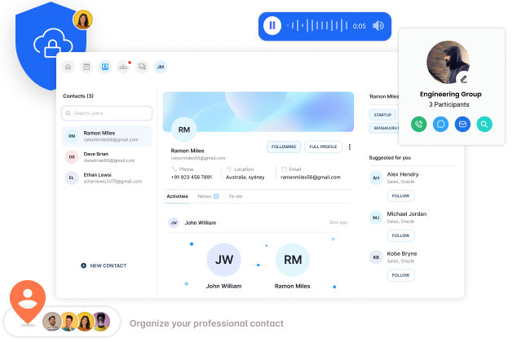Pause the voice message playback
This screenshot has width=517, height=342.
(272, 26)
